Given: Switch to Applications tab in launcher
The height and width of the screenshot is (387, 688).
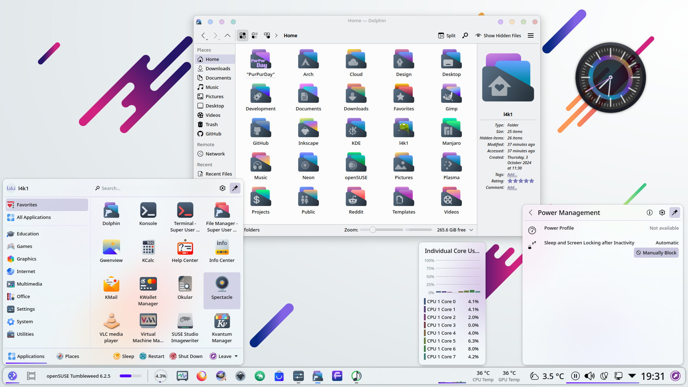Looking at the screenshot, I should 27,356.
